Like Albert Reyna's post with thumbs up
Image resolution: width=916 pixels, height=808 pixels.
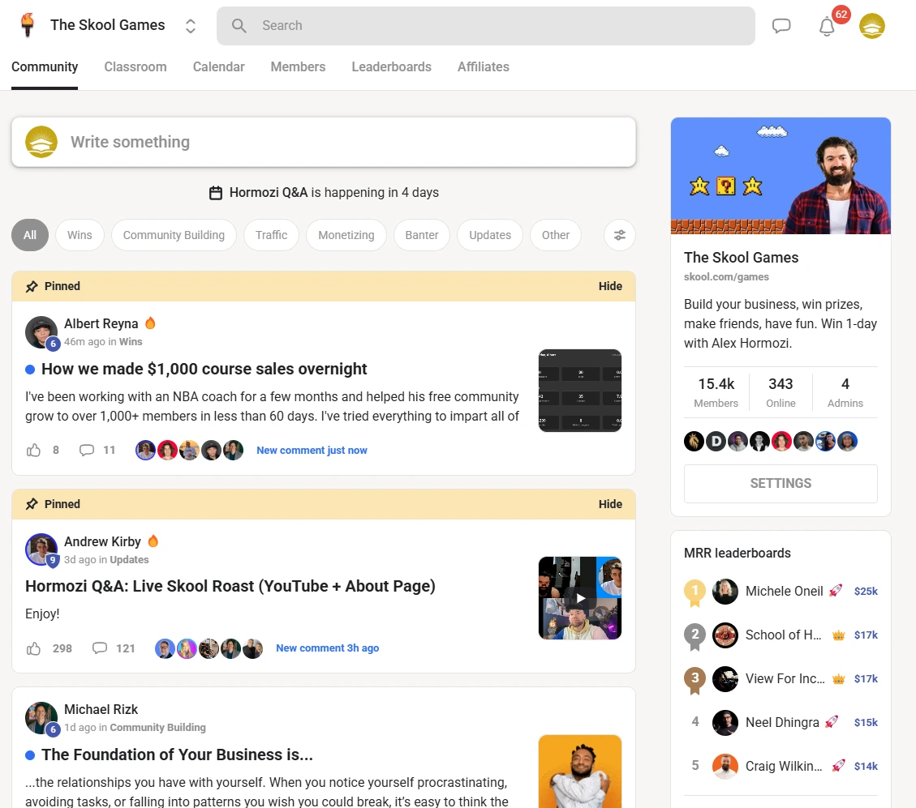point(34,450)
